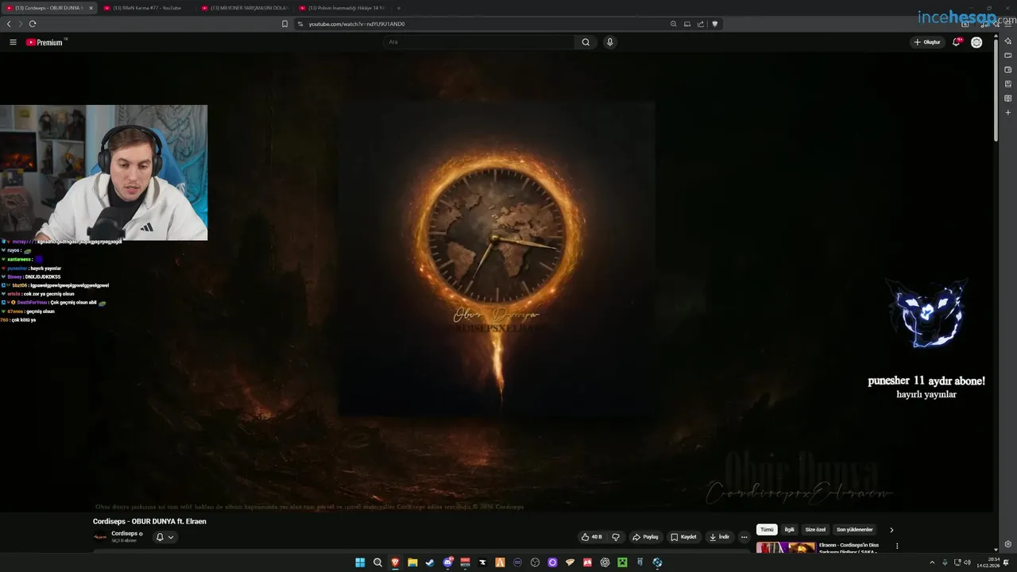Click the video title Cordiseps - OBUR DUNYA ft. Elraen

click(149, 521)
